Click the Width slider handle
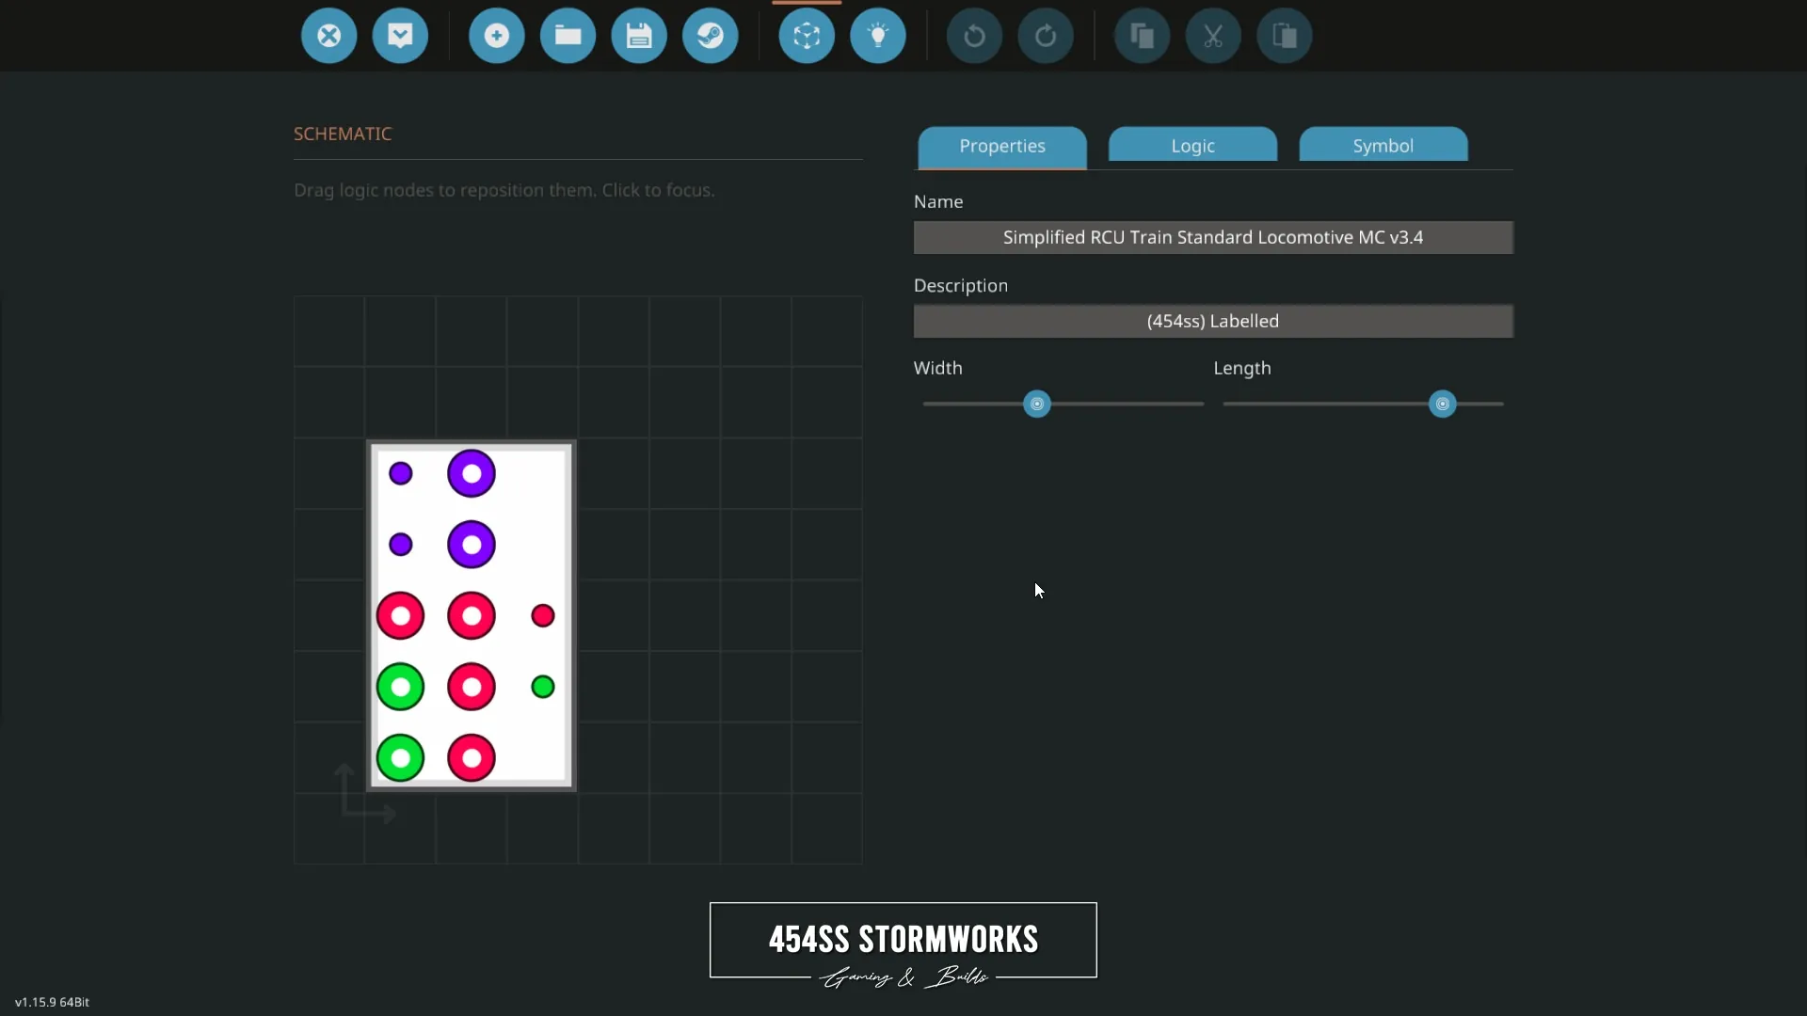 tap(1036, 405)
